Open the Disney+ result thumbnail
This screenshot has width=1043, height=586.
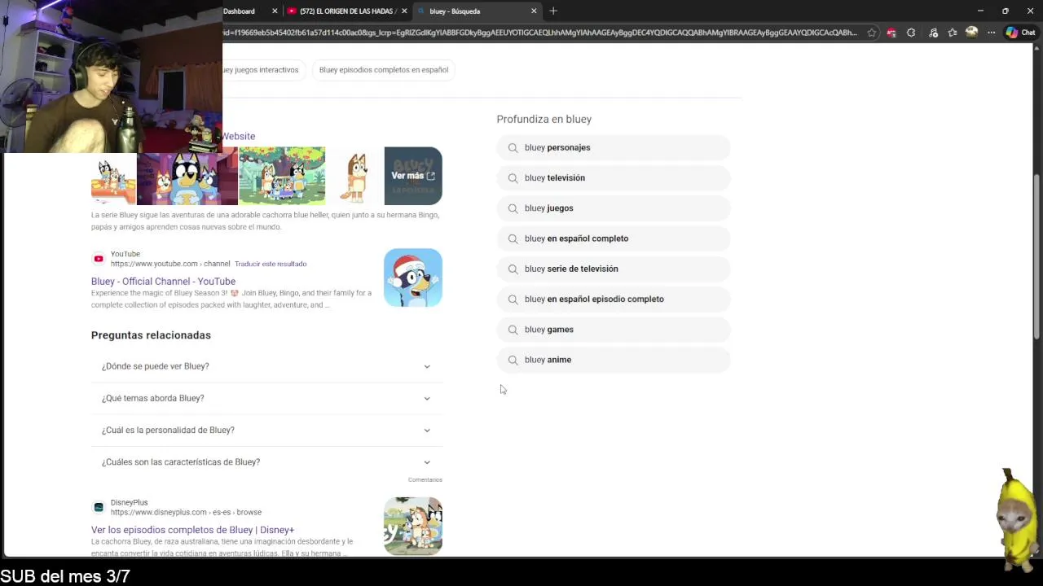413,527
